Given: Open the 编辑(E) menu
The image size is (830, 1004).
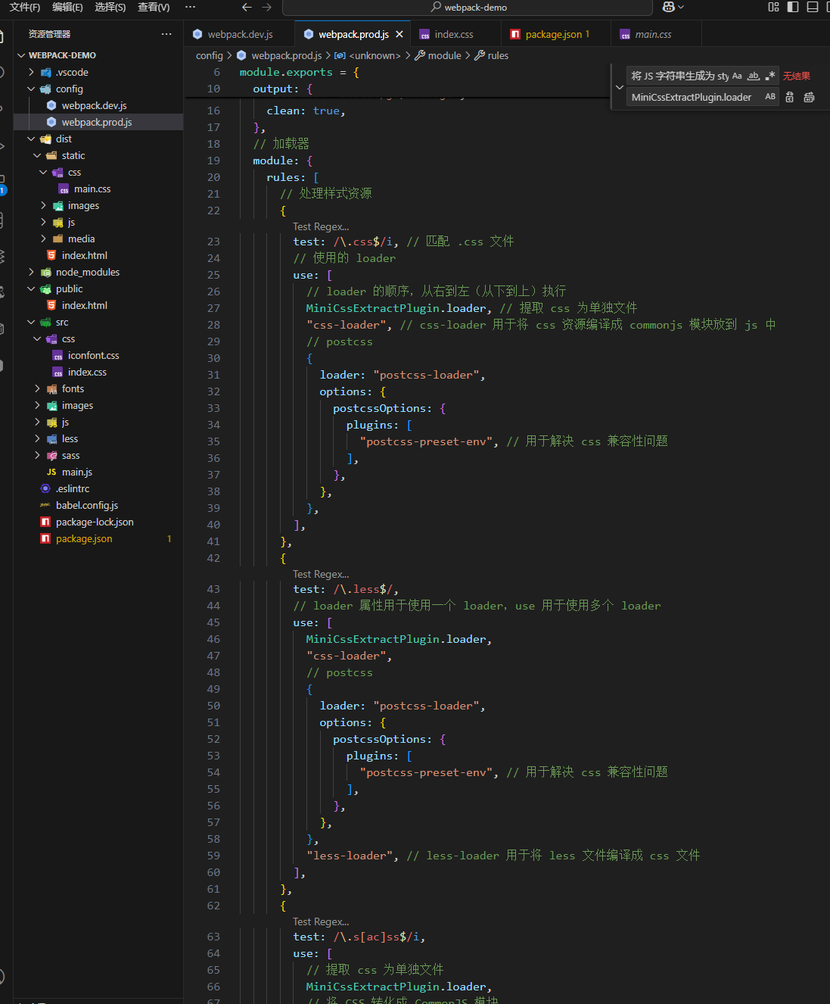Looking at the screenshot, I should pyautogui.click(x=67, y=7).
